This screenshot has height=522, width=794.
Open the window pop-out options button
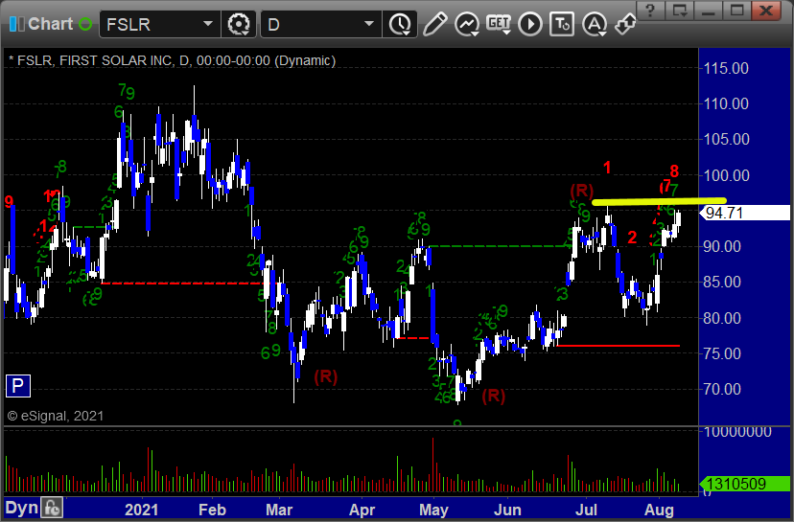click(x=680, y=11)
